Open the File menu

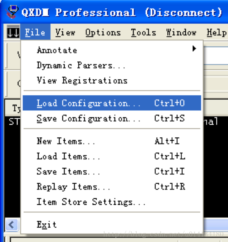[35, 32]
